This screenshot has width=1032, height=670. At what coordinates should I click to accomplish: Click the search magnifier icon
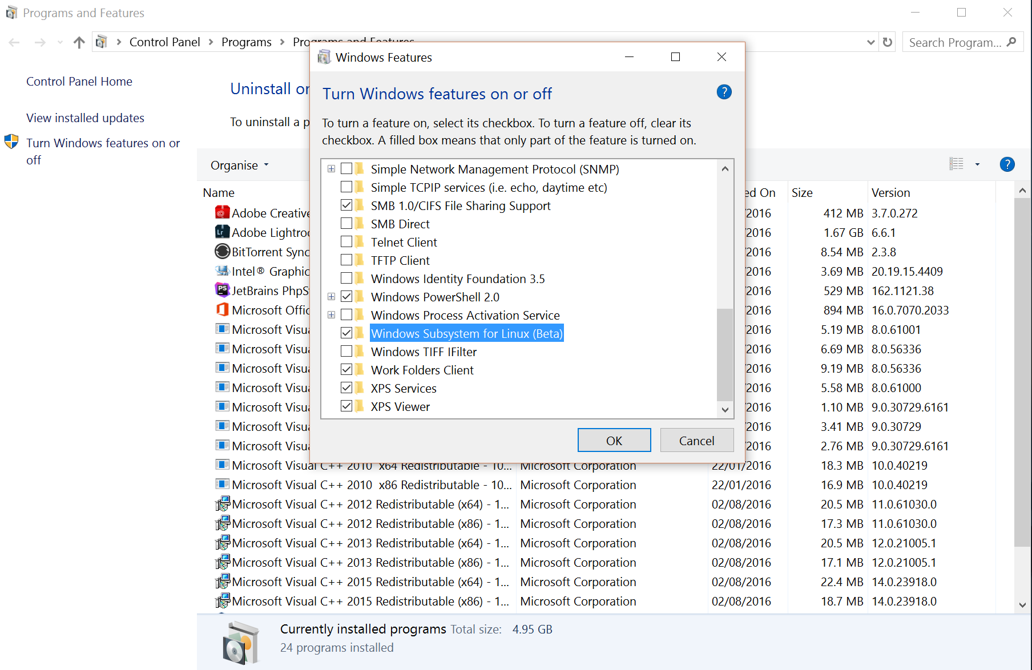click(1013, 42)
